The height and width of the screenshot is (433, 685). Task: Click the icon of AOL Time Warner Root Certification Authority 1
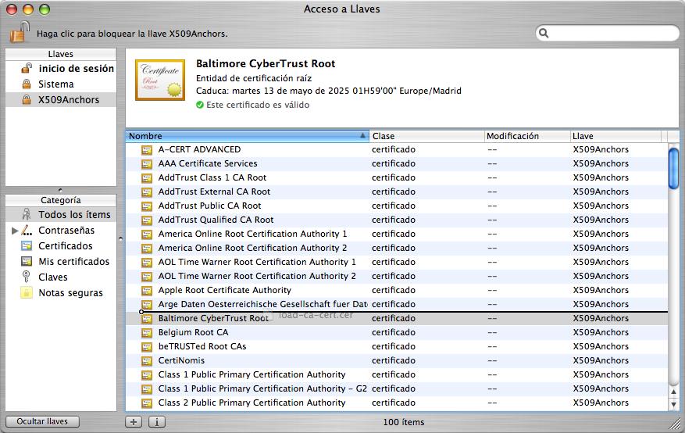coord(147,262)
